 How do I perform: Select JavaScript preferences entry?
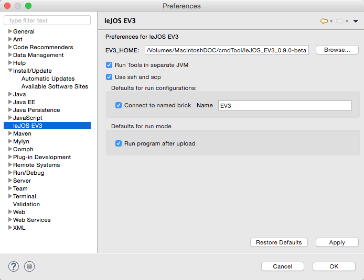click(28, 118)
